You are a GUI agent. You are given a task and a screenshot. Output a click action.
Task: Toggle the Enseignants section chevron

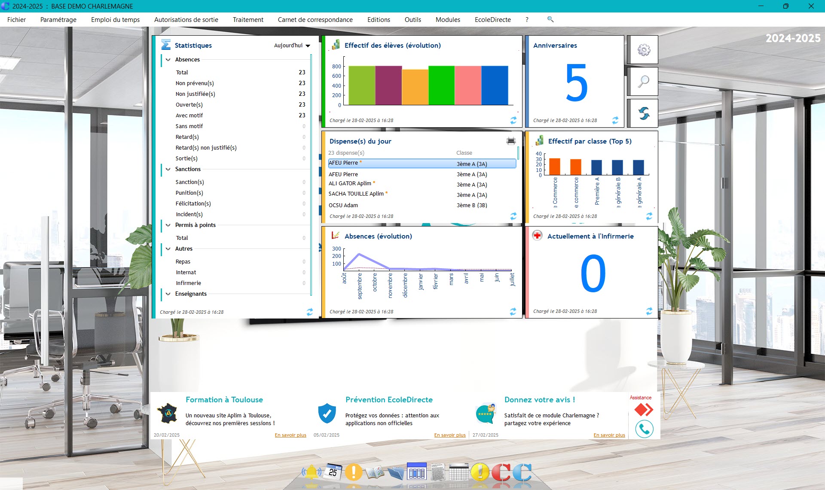168,294
